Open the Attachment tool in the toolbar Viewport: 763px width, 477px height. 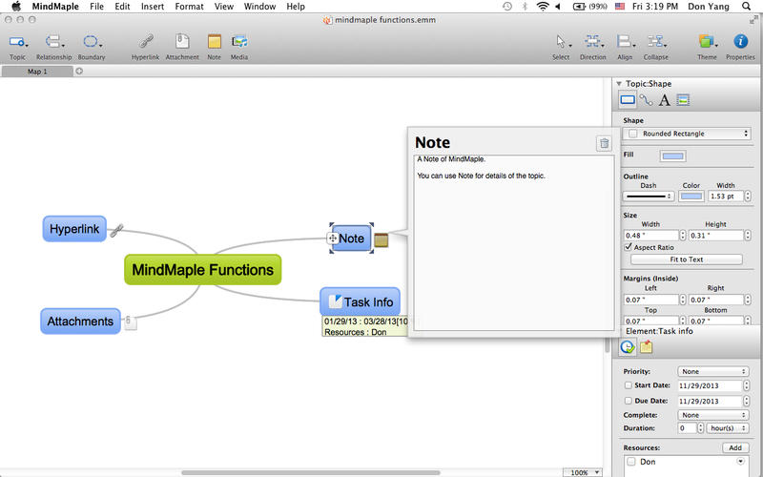pyautogui.click(x=181, y=42)
